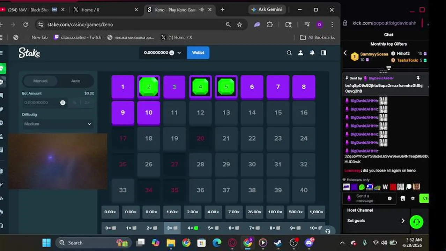The width and height of the screenshot is (446, 251).
Task: Click the Send a message field
Action: click(x=369, y=198)
